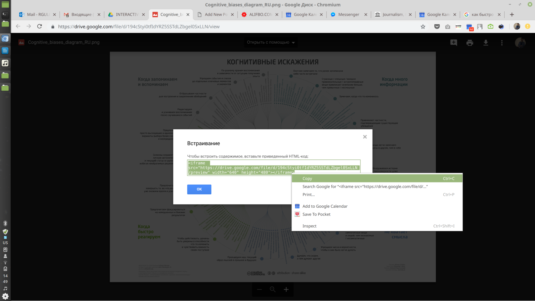Open the Google account avatar in viewer

point(520,43)
